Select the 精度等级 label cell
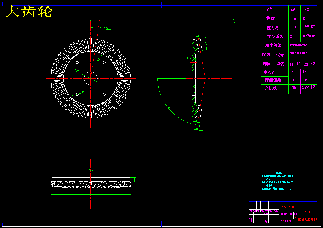 point(273,46)
